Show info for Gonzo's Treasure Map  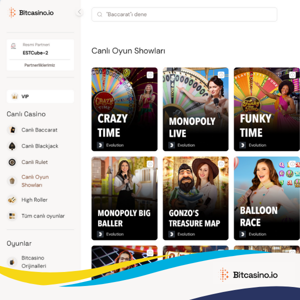[221, 164]
